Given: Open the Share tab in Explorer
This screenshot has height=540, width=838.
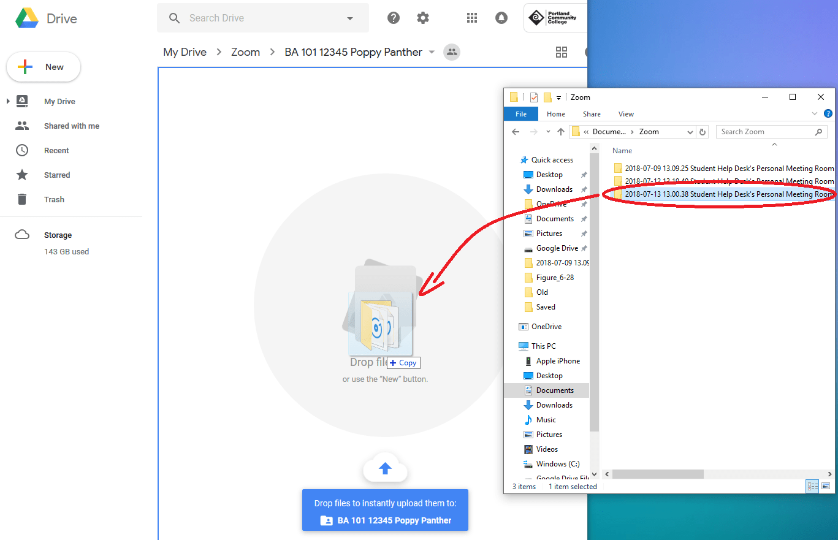Looking at the screenshot, I should coord(592,114).
